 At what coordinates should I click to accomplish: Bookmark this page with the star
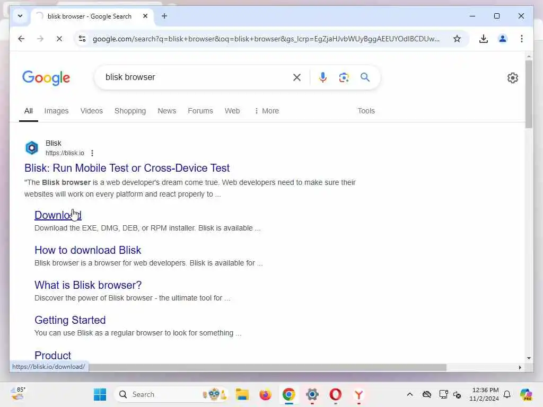pos(457,39)
